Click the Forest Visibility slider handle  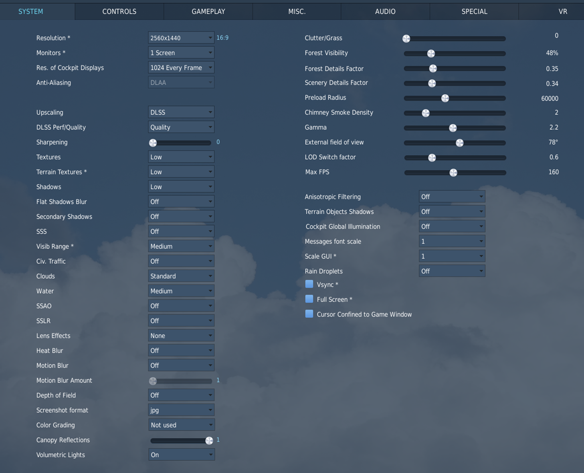pyautogui.click(x=431, y=53)
